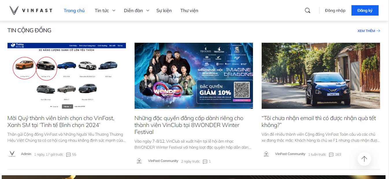Screen dimensions: 389x179
Task: Open Tin tức menu item
Action: [102, 10]
